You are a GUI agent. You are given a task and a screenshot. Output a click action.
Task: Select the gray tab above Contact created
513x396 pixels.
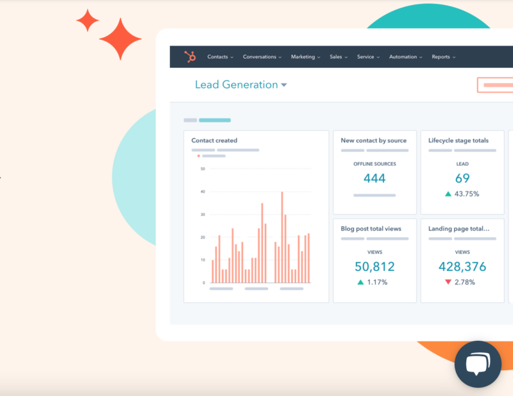(x=190, y=120)
